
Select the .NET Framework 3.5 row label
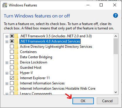point(56,36)
